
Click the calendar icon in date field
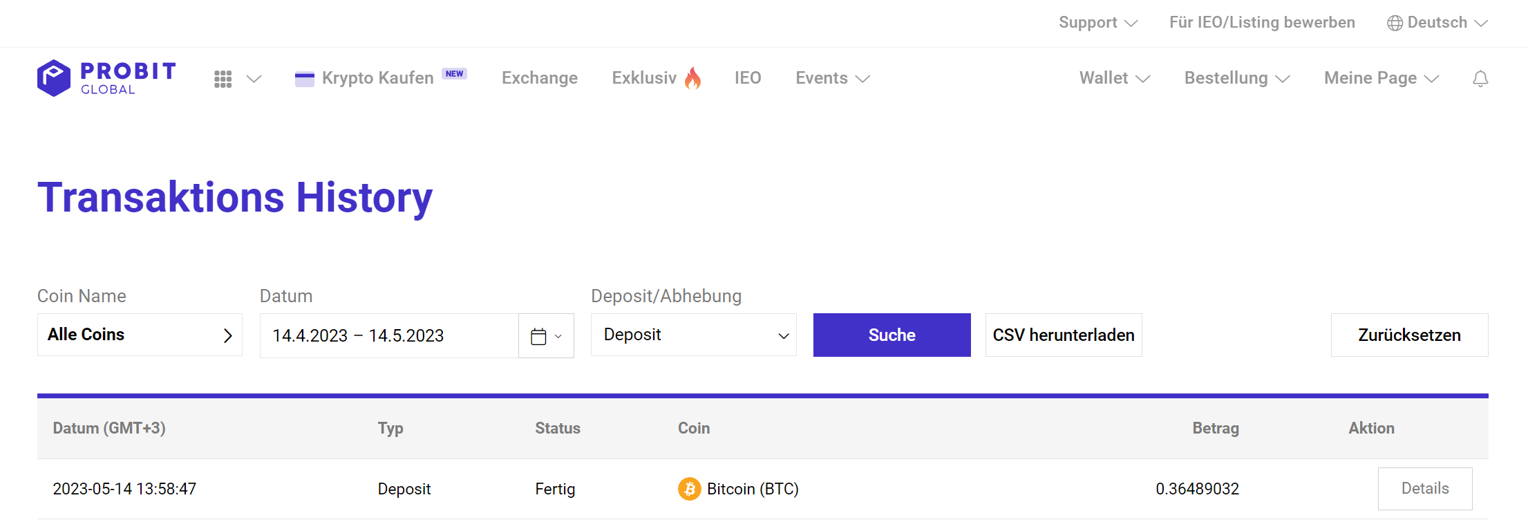538,336
